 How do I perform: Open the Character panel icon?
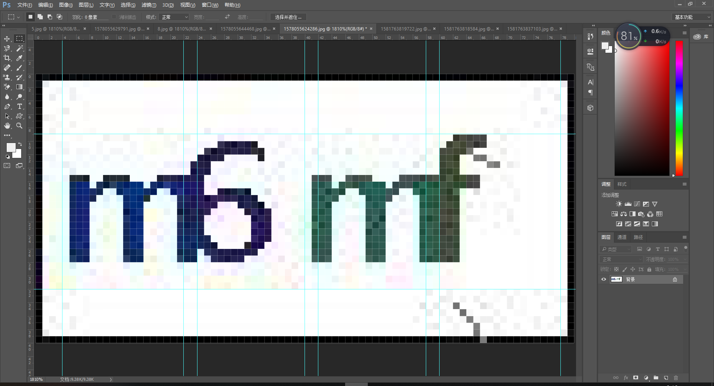click(590, 82)
